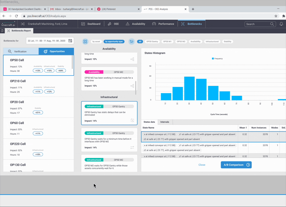
Task: Open the calendar date picker icon
Action: (70, 41)
